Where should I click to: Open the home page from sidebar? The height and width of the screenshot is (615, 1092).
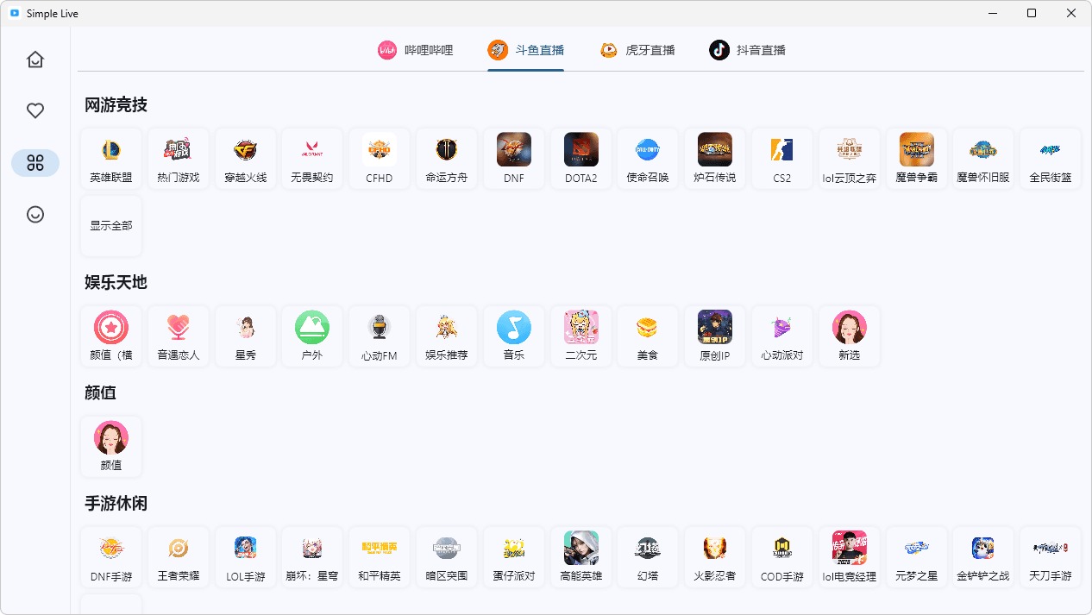click(x=35, y=60)
